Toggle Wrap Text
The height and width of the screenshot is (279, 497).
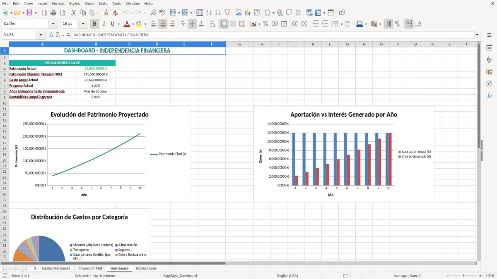coord(213,24)
